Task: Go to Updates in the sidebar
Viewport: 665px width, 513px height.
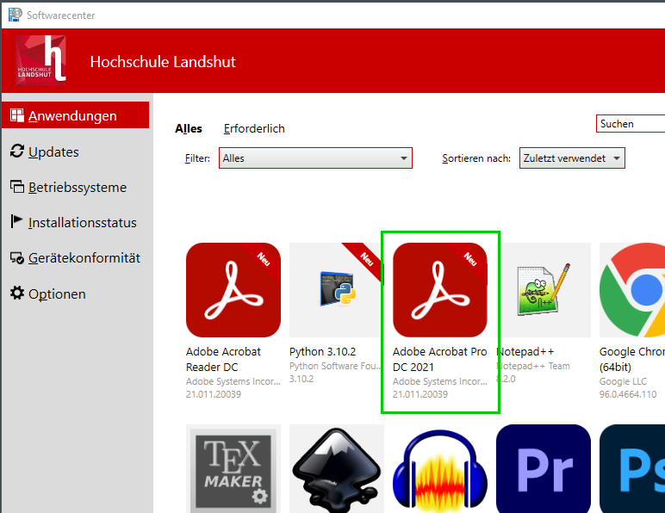Action: (x=53, y=151)
